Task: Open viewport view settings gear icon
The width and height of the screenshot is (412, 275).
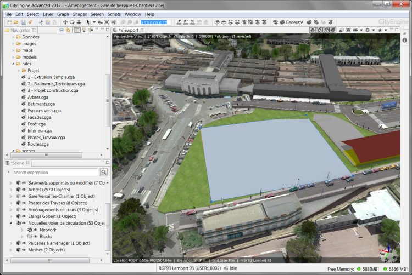Action: click(x=368, y=30)
